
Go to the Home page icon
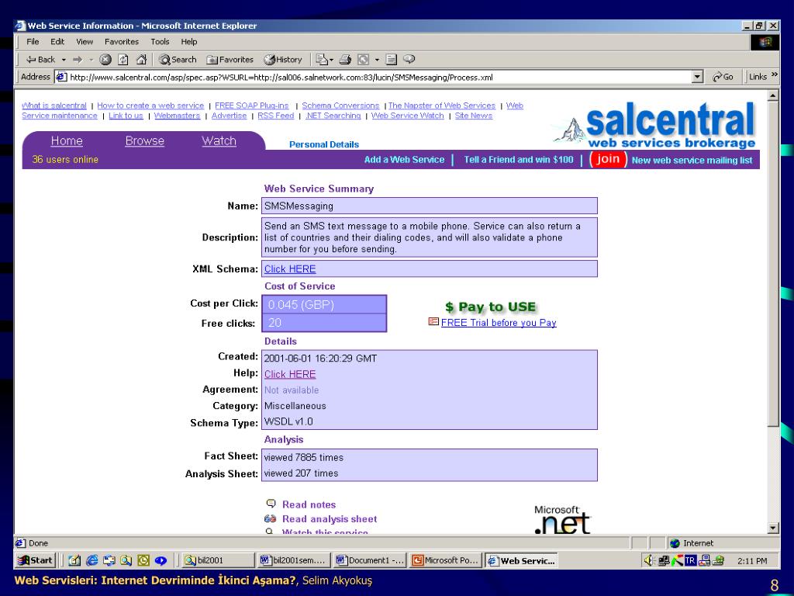141,60
